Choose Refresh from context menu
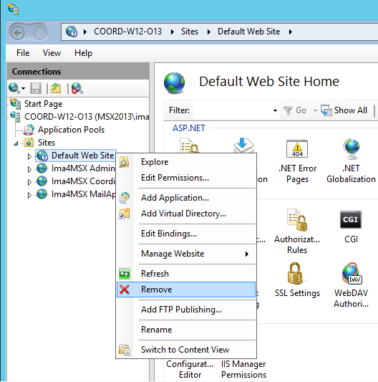This screenshot has height=382, width=378. coord(186,274)
